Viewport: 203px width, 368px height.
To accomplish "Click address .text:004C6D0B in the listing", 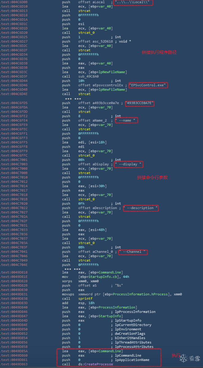I will click(x=15, y=2).
